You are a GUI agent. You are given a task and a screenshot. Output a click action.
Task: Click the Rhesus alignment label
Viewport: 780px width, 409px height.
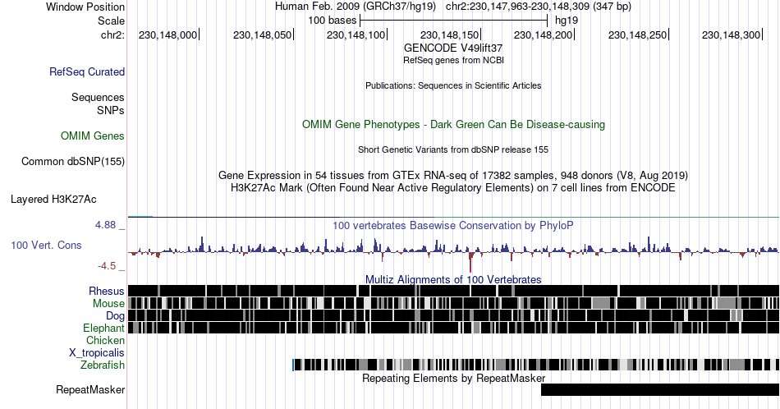point(107,291)
